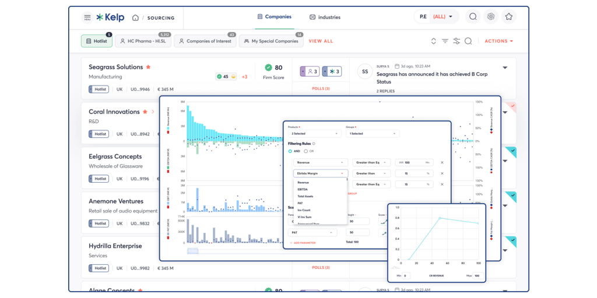Click the sort up-down arrows icon

433,41
